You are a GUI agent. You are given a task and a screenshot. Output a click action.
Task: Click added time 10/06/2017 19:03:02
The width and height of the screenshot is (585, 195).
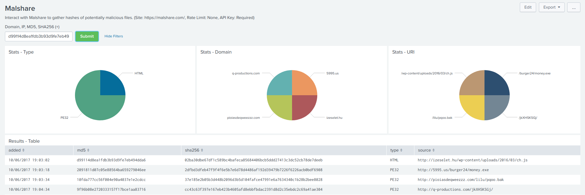(29, 160)
